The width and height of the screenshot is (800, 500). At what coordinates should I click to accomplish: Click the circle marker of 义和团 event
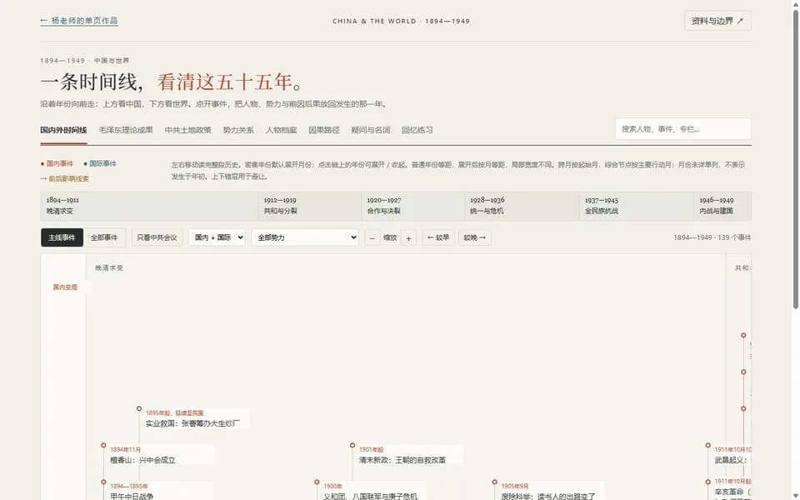(x=317, y=482)
